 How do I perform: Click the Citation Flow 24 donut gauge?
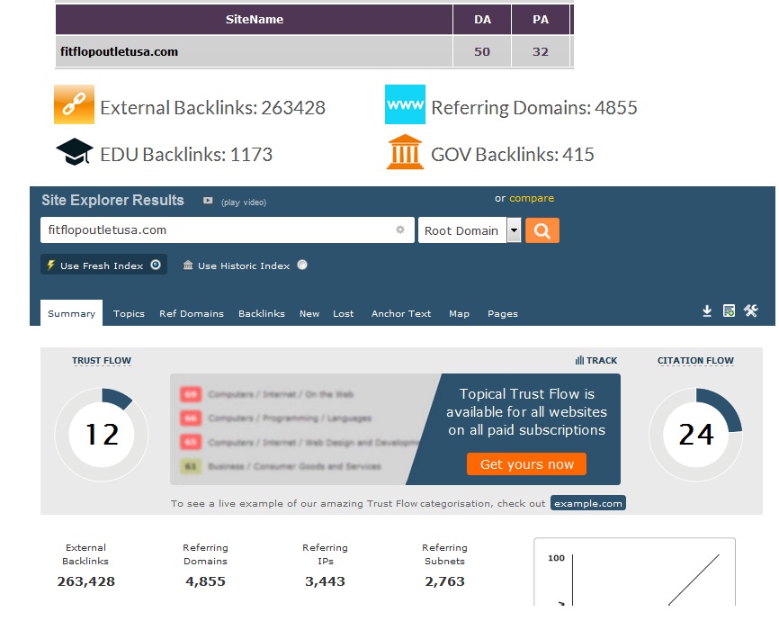[695, 435]
